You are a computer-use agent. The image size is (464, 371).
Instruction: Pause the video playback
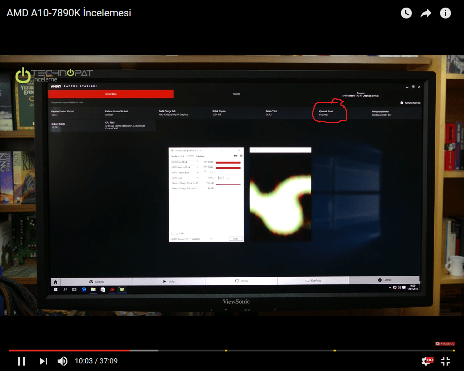(22, 361)
